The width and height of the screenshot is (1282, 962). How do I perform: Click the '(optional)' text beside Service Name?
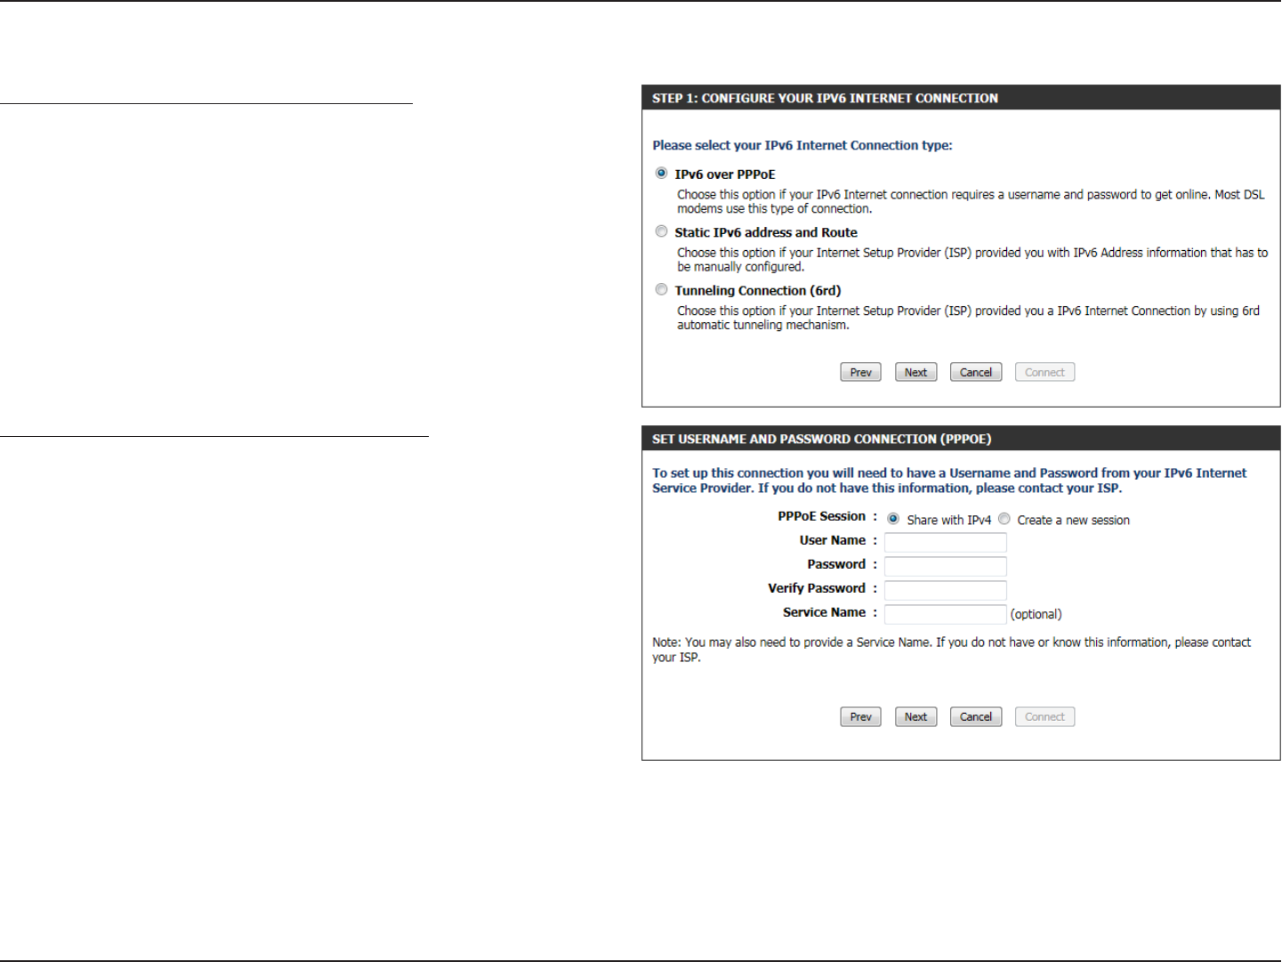point(1036,614)
